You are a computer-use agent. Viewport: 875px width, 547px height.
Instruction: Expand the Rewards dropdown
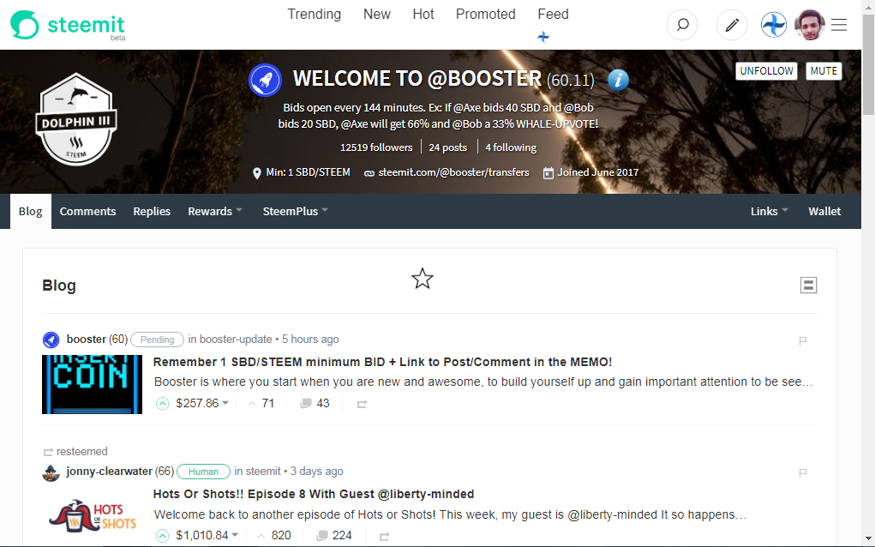pyautogui.click(x=215, y=211)
